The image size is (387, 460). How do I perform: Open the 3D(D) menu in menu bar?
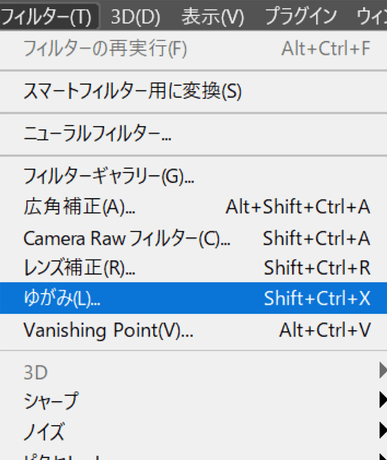[x=135, y=16]
